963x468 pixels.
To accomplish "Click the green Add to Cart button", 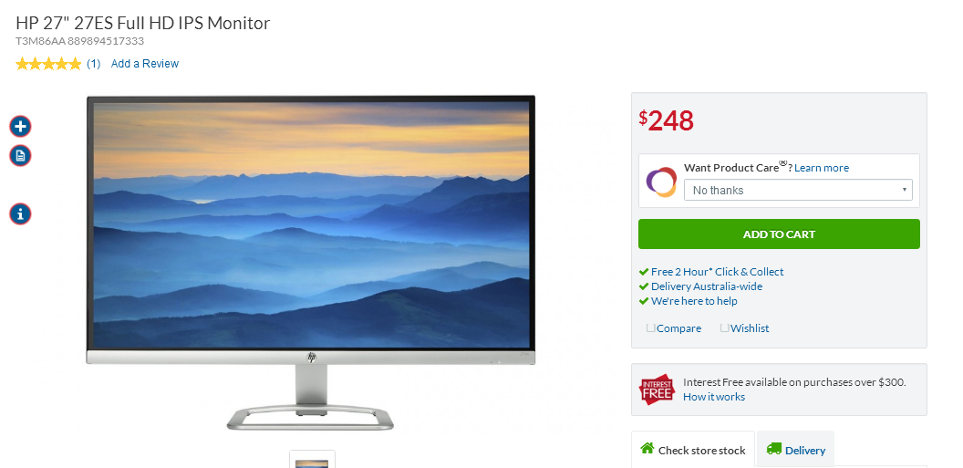I will tap(779, 234).
